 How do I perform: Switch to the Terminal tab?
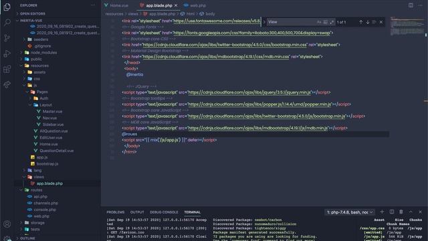(192, 212)
